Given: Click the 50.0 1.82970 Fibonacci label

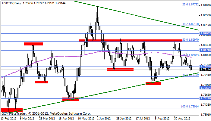Looking at the screenshot, I should point(191,40).
